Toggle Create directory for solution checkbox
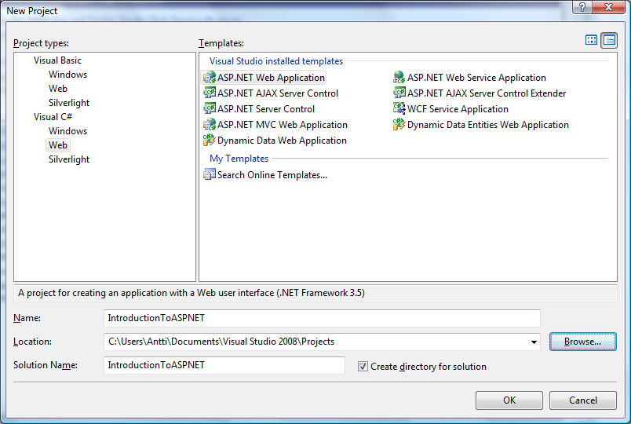631x424 pixels. coord(363,366)
